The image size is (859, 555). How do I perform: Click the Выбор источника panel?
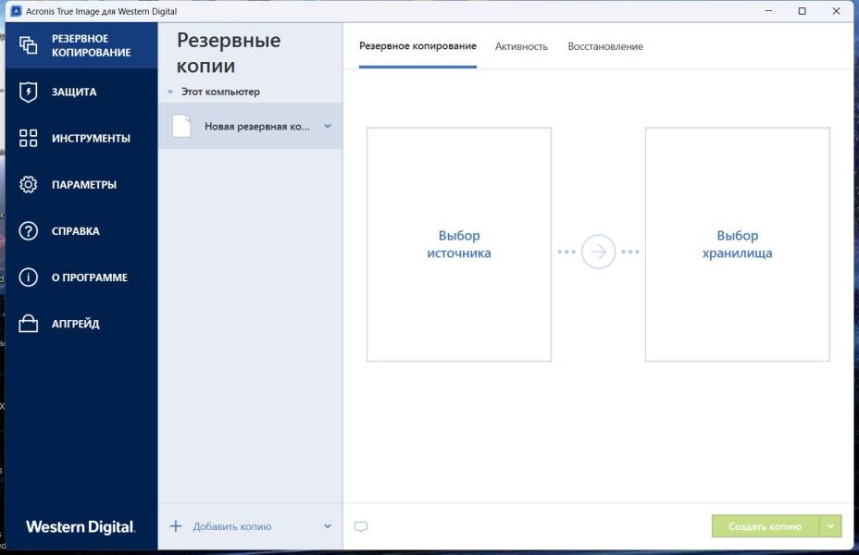(x=459, y=244)
